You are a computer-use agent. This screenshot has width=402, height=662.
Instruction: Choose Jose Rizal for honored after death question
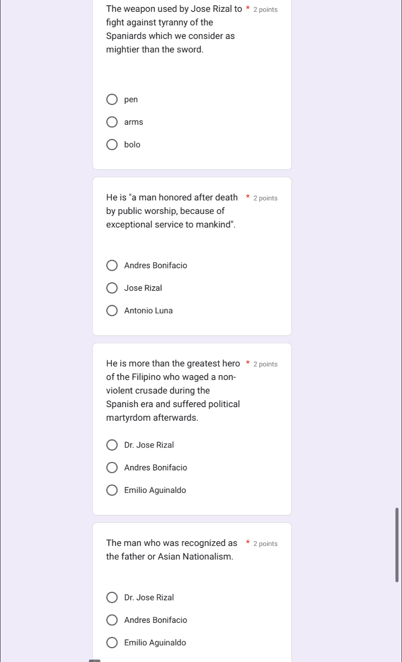point(112,288)
